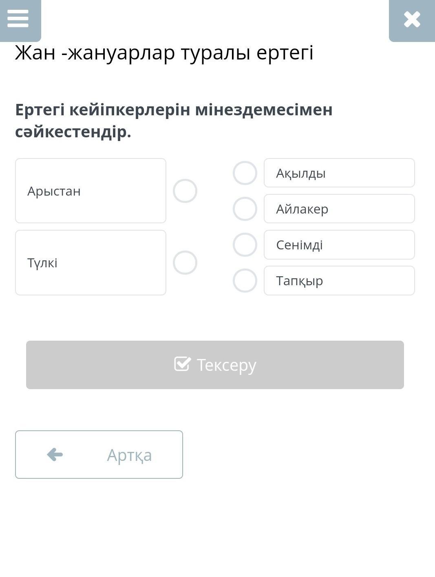Click the back arrow icon
This screenshot has width=435, height=577.
point(55,454)
